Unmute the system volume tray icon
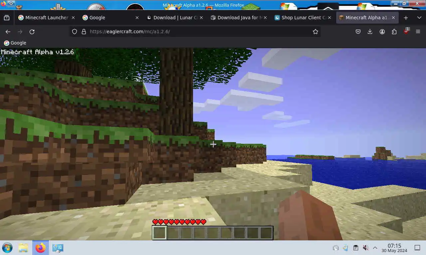Viewport: 426px width, 255px height. point(365,248)
